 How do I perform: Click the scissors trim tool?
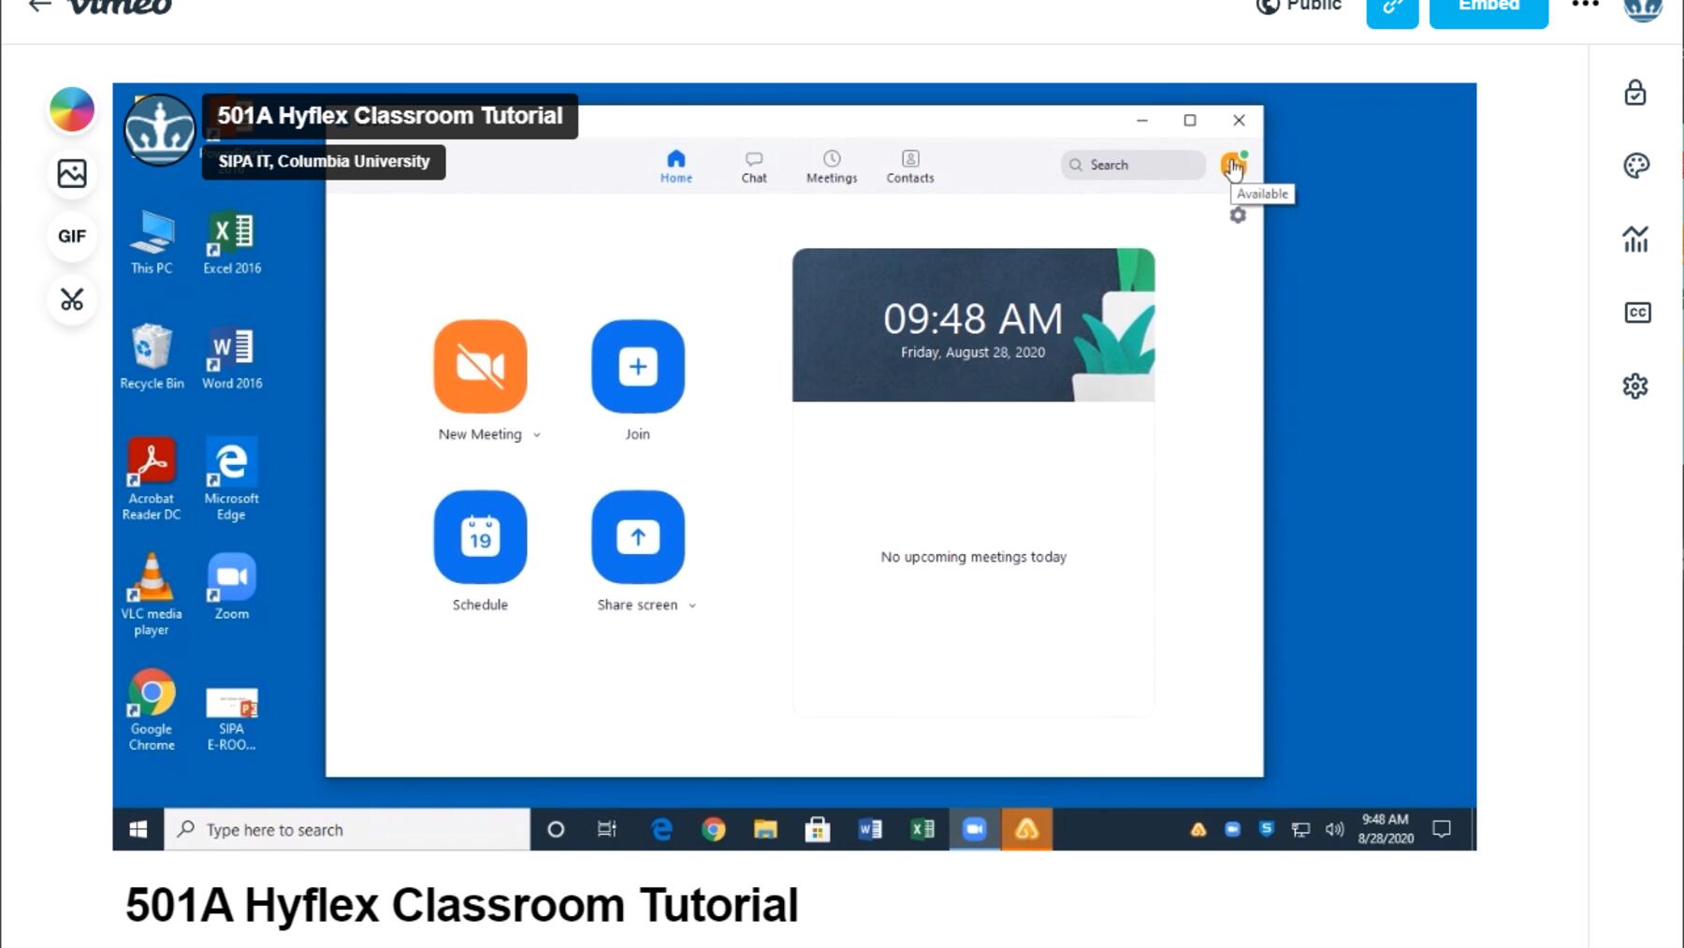click(x=72, y=299)
